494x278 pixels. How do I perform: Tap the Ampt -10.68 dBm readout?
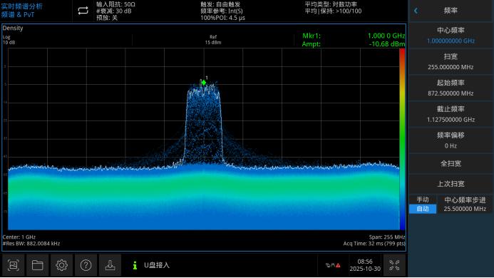click(x=354, y=43)
